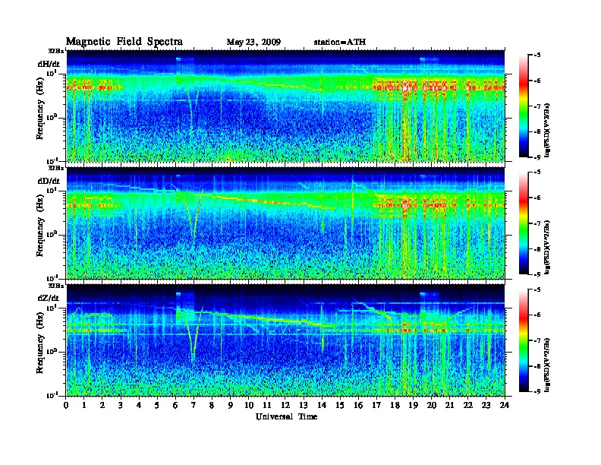Click the hour "1" time axis label

point(84,406)
